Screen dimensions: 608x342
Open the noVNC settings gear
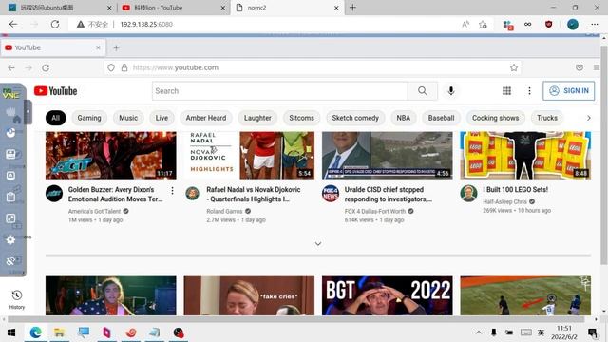click(x=10, y=240)
